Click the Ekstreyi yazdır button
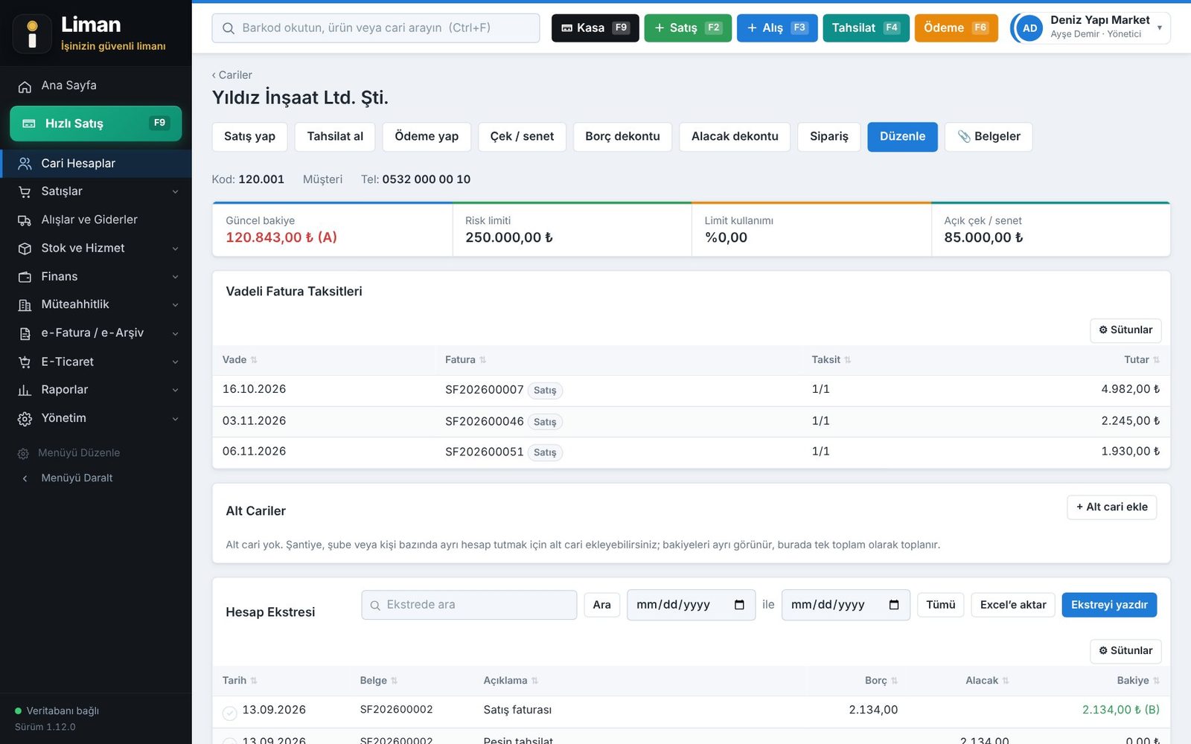Screen dimensions: 1191x744 click(1109, 605)
